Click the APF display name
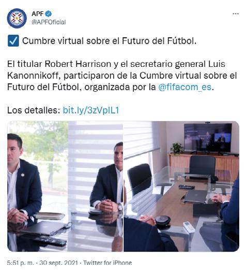This screenshot has height=273, width=247. (38, 13)
